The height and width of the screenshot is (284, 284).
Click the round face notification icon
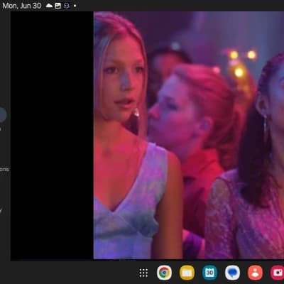tap(67, 6)
